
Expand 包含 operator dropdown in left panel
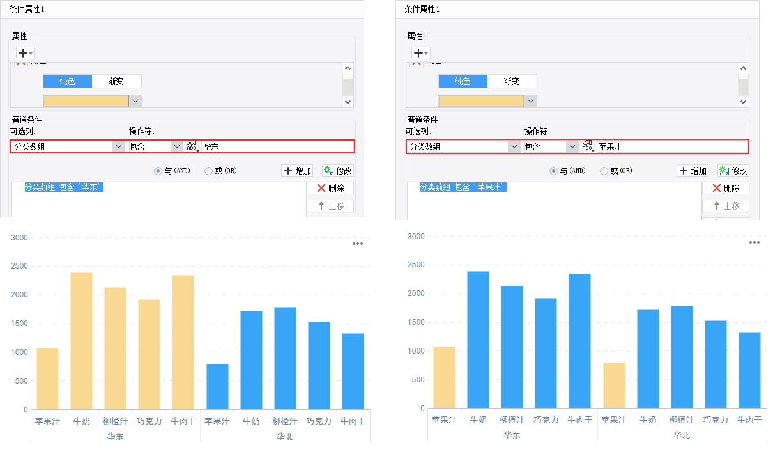coord(177,146)
